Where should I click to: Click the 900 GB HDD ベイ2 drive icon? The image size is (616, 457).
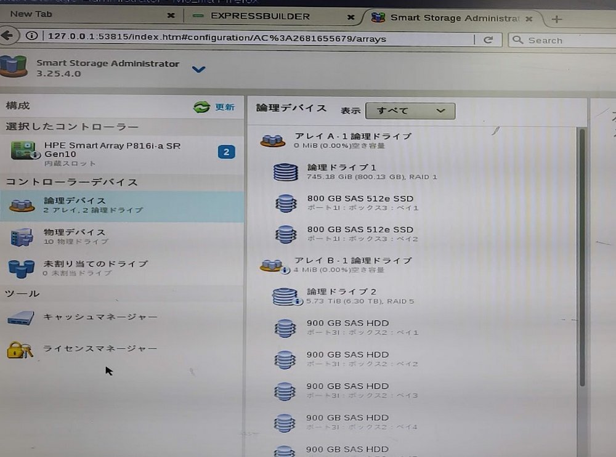(285, 360)
